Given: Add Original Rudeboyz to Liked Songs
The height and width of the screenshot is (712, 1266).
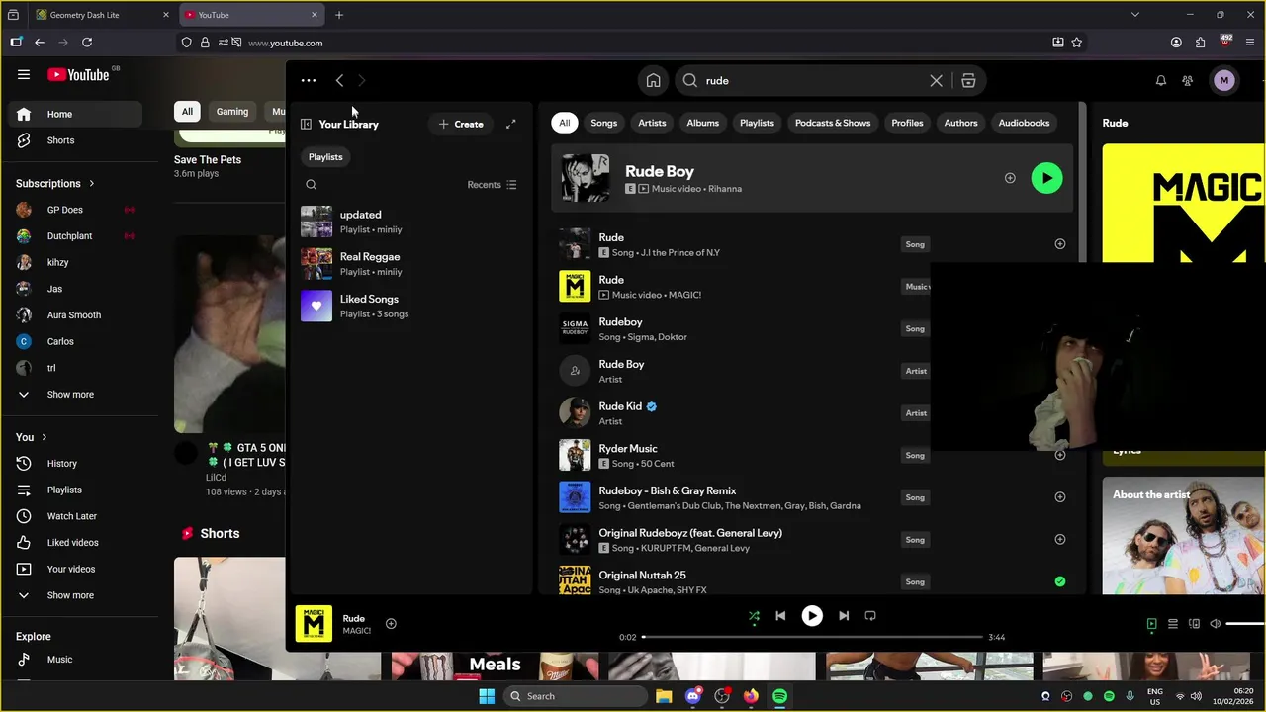Looking at the screenshot, I should [1059, 540].
